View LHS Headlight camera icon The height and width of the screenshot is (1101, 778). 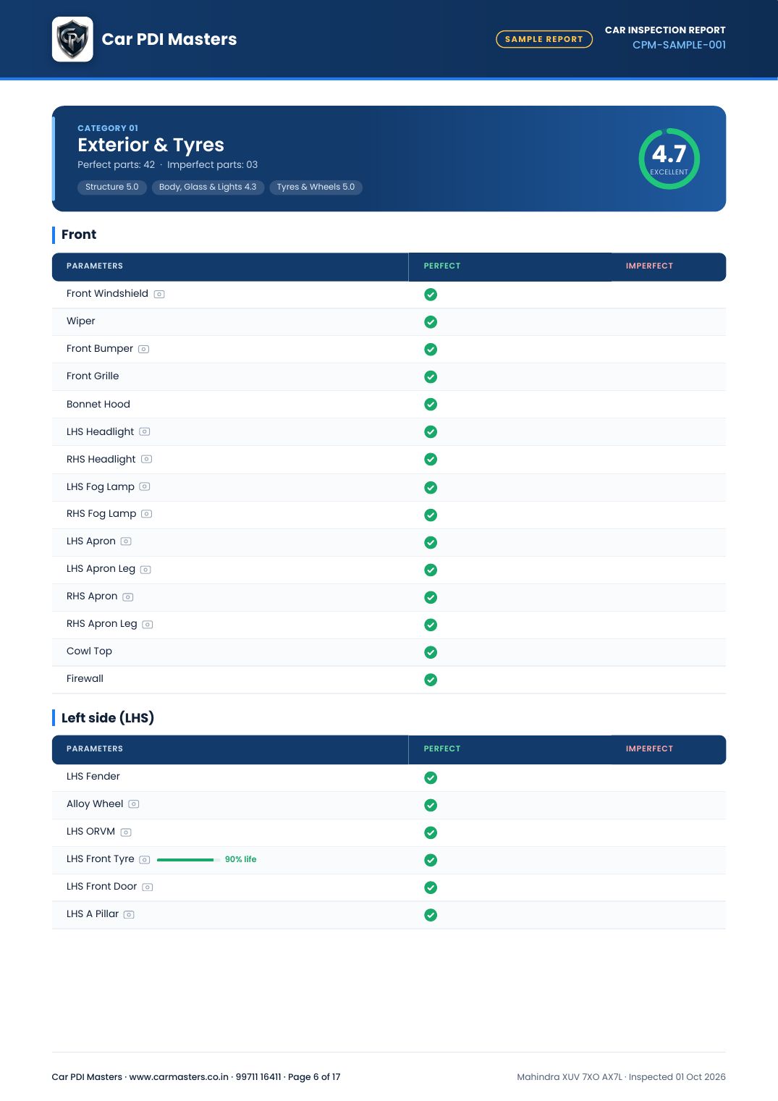[x=145, y=431]
